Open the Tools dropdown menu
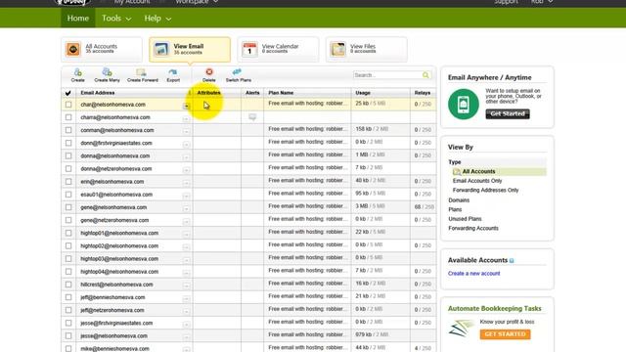This screenshot has width=626, height=352. (116, 19)
